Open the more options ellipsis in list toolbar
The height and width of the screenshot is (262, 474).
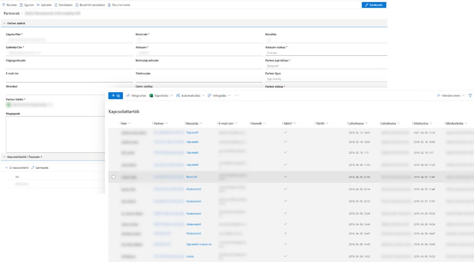(237, 96)
